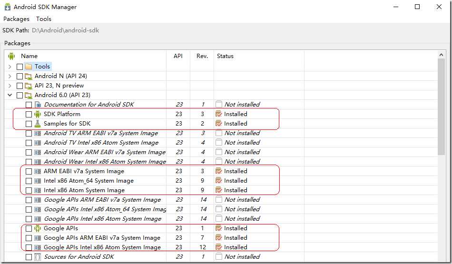Click the Android N (API 24) label
Image resolution: width=452 pixels, height=264 pixels.
(x=61, y=76)
